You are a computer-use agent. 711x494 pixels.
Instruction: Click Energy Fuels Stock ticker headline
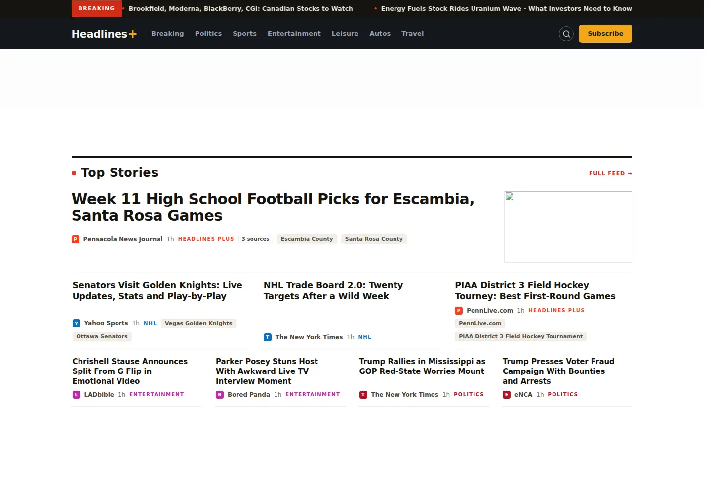pos(507,9)
